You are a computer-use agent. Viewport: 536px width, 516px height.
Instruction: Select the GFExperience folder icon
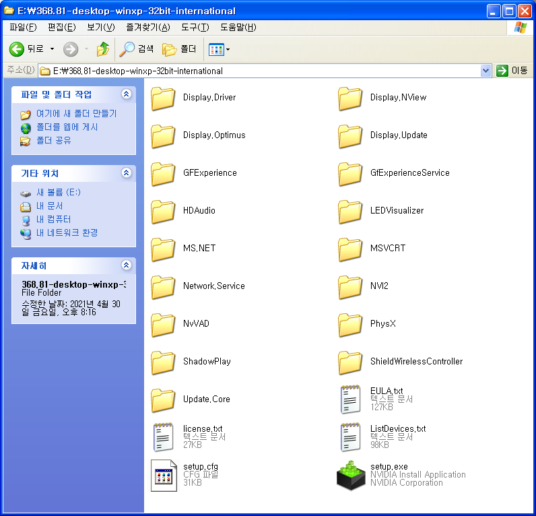163,174
